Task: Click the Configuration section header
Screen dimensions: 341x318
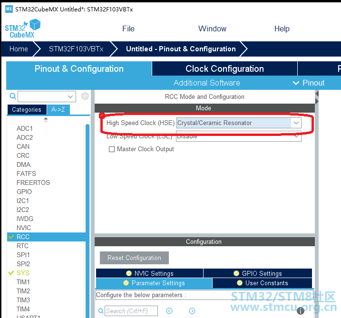Action: 205,241
